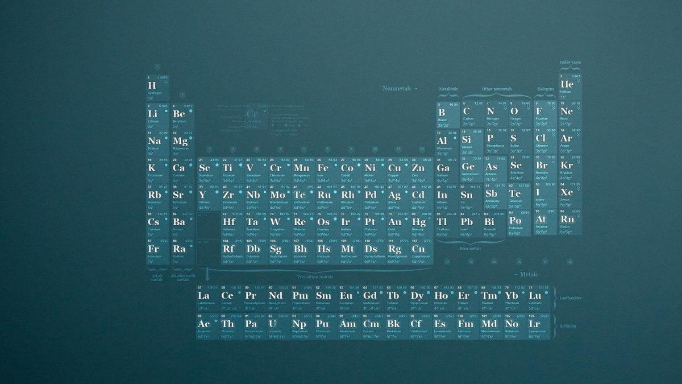Select the "Alkali metals" column label
The width and height of the screenshot is (682, 384).
[157, 278]
